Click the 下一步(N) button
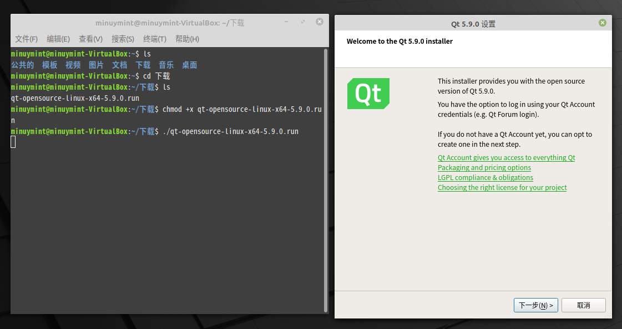 pyautogui.click(x=536, y=305)
